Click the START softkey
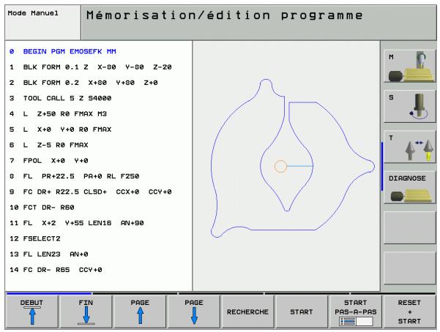This screenshot has height=332, width=440. 302,312
